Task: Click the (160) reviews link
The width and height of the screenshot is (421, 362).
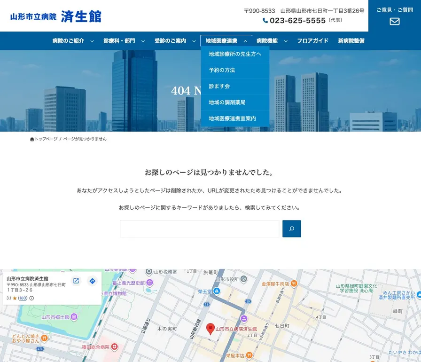Action: 23,298
